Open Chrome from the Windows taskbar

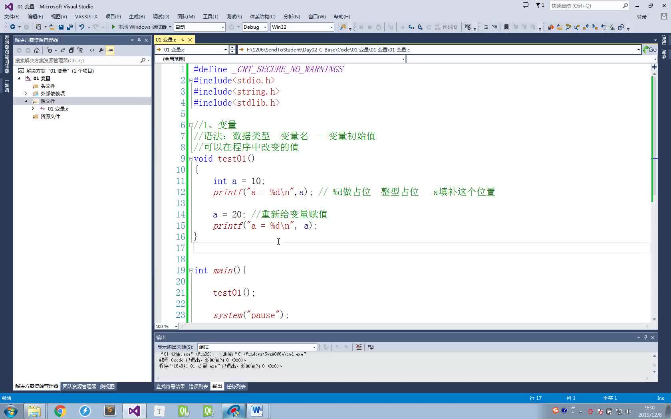(x=60, y=411)
